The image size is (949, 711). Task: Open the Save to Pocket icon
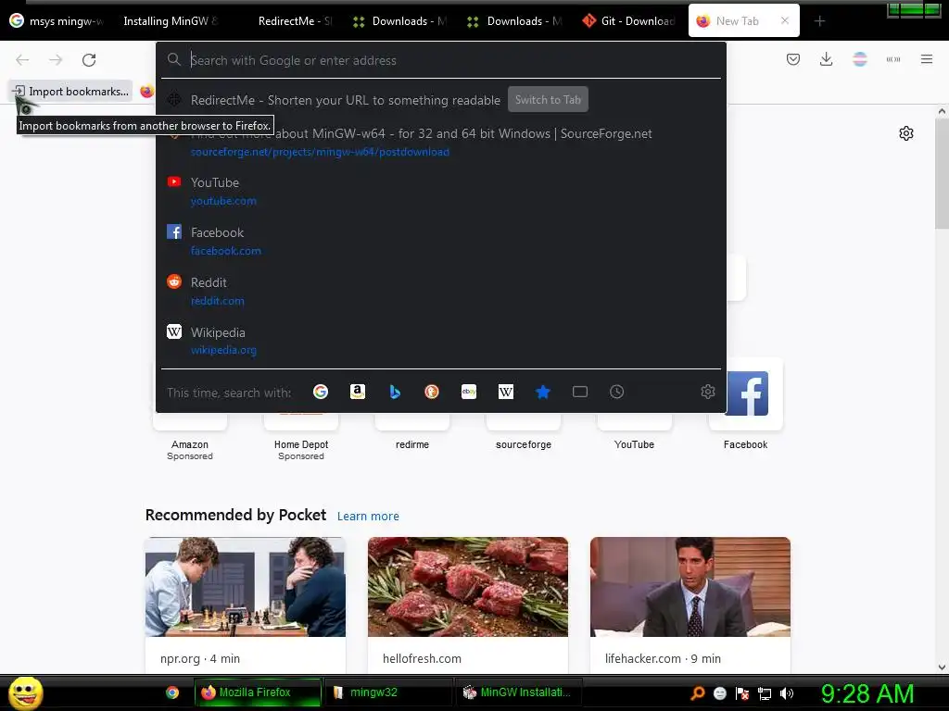[x=793, y=59]
